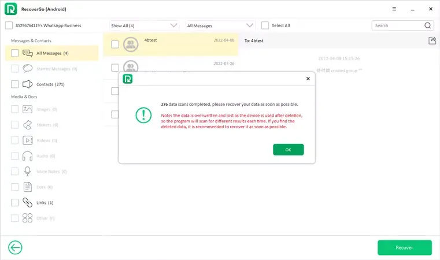
Task: Click the Other four-circles icon
Action: (28, 218)
